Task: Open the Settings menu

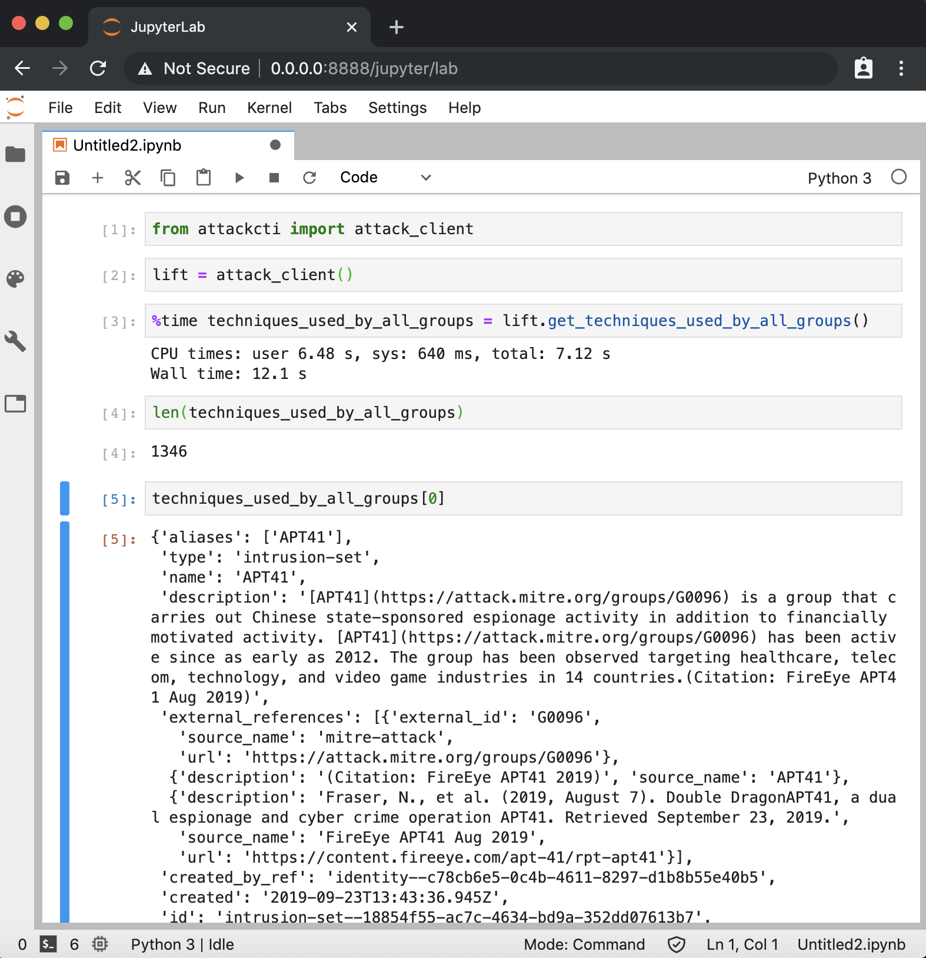Action: 398,108
